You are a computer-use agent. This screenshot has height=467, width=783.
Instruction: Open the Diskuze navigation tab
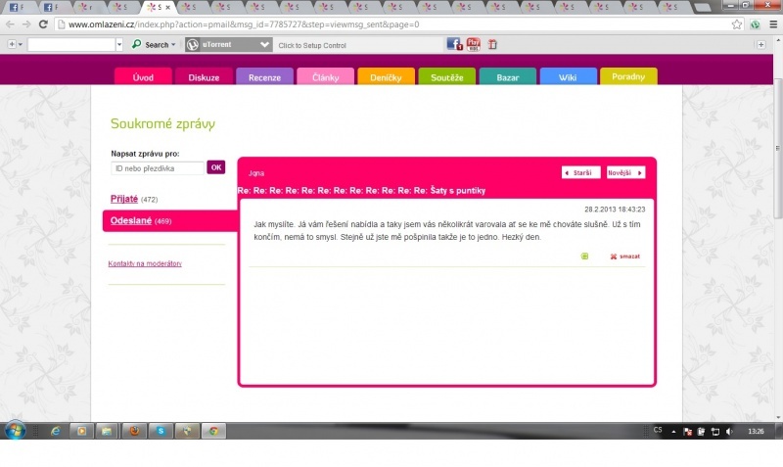(x=204, y=77)
